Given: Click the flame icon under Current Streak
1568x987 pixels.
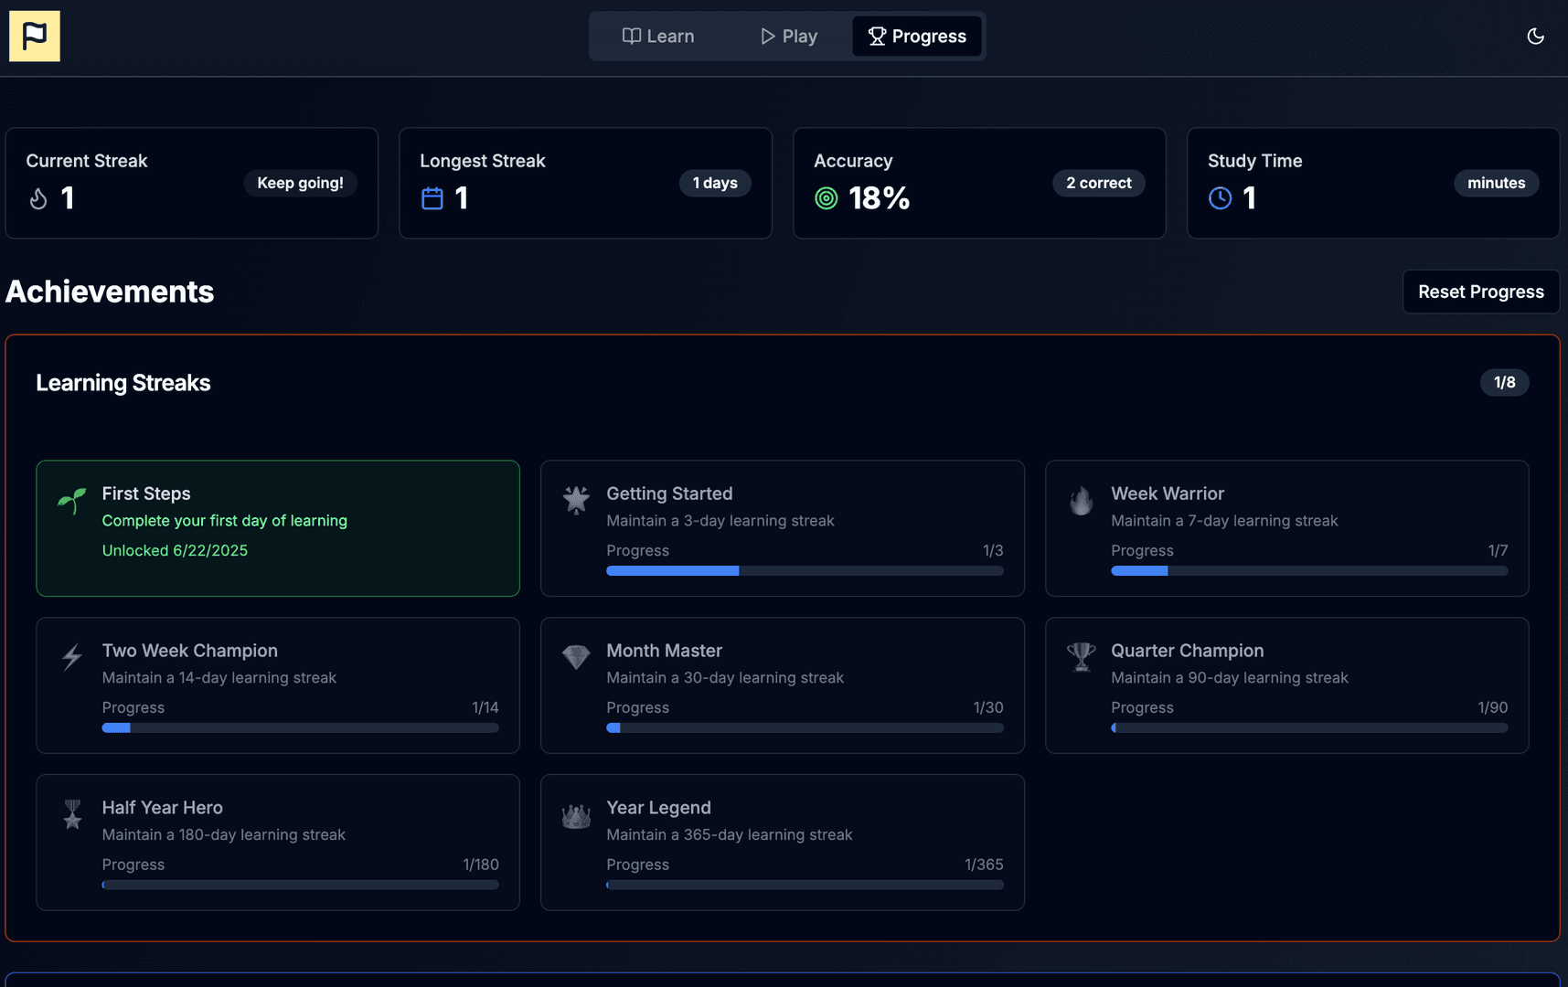Looking at the screenshot, I should 38,198.
